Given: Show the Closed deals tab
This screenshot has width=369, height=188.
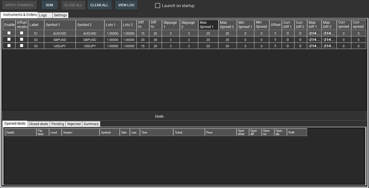Looking at the screenshot, I should coord(38,124).
